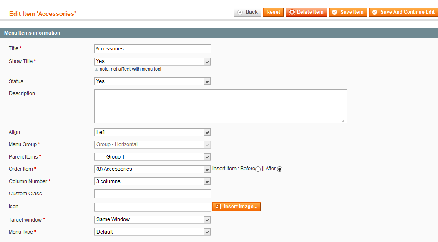Select the Before insert item radio

pyautogui.click(x=258, y=169)
